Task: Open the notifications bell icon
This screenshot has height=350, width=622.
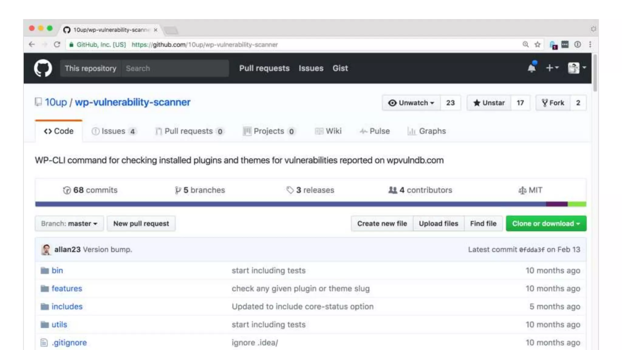Action: tap(531, 68)
